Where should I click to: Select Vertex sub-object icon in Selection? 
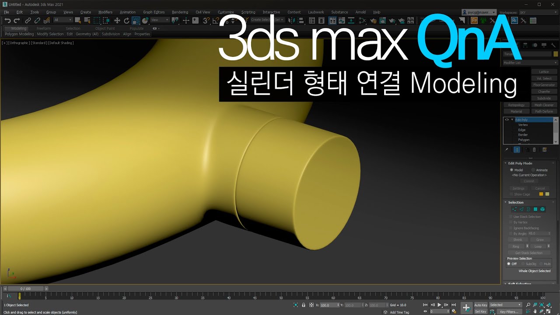(514, 209)
